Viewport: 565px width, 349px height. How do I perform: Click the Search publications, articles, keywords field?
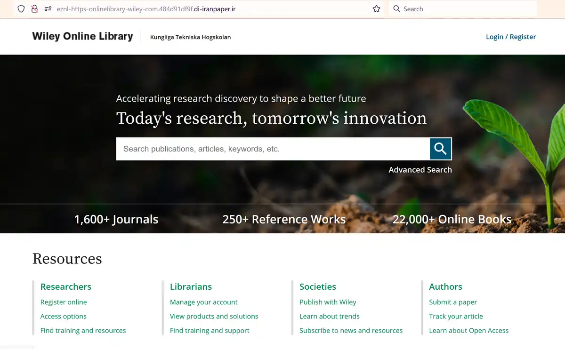tap(273, 149)
